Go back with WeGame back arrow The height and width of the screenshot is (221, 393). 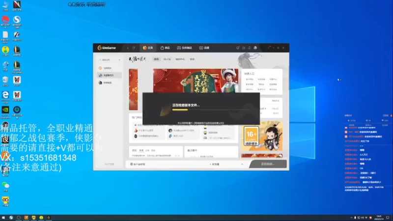pyautogui.click(x=128, y=48)
